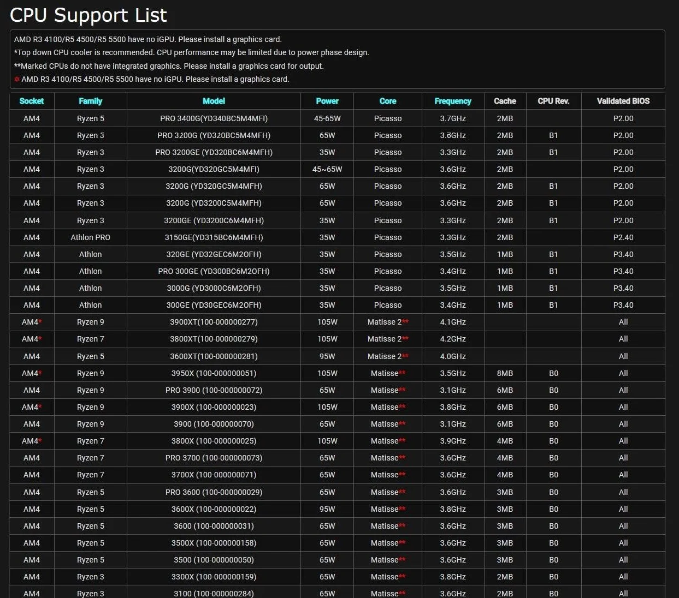
Task: Select PRO 3700 (100-000000073) model cell
Action: click(x=214, y=458)
